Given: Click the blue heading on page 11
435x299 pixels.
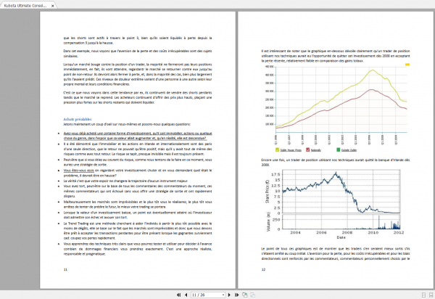Looking at the screenshot, I should [78, 119].
